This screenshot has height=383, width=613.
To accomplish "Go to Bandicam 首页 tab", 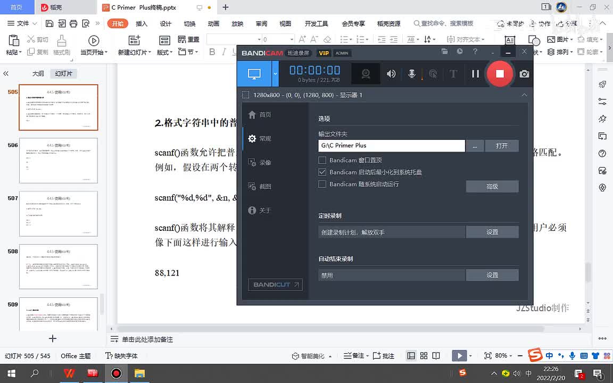I will [x=260, y=114].
